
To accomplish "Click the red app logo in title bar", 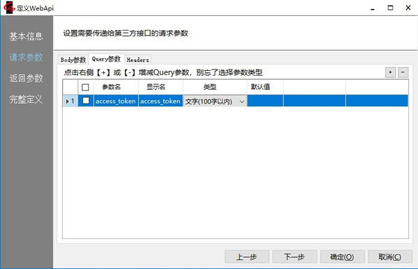I will point(9,8).
